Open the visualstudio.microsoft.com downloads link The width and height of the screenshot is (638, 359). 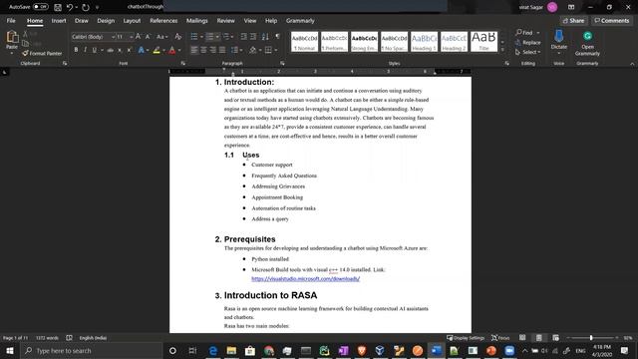306,279
